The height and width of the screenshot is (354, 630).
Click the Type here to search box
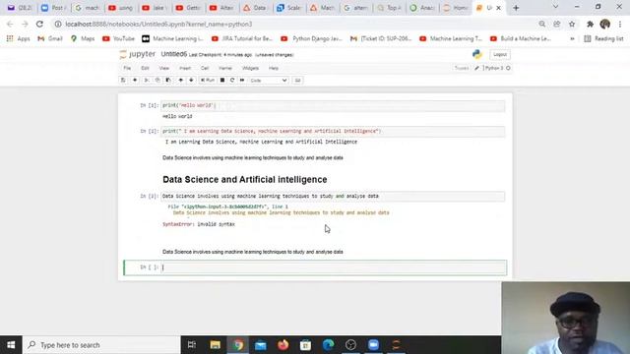(x=101, y=345)
